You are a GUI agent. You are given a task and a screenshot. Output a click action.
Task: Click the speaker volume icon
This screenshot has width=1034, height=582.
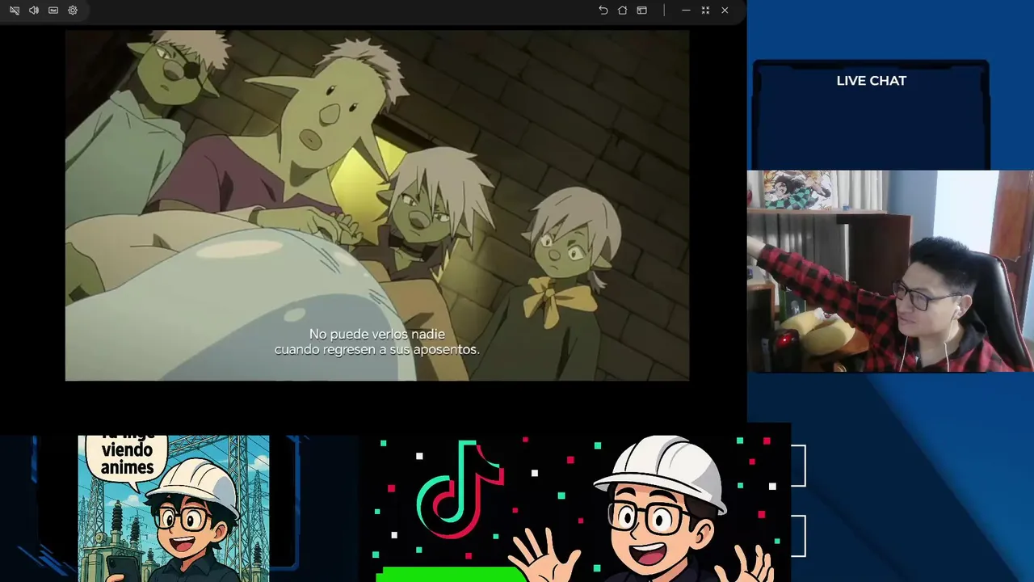coord(34,11)
